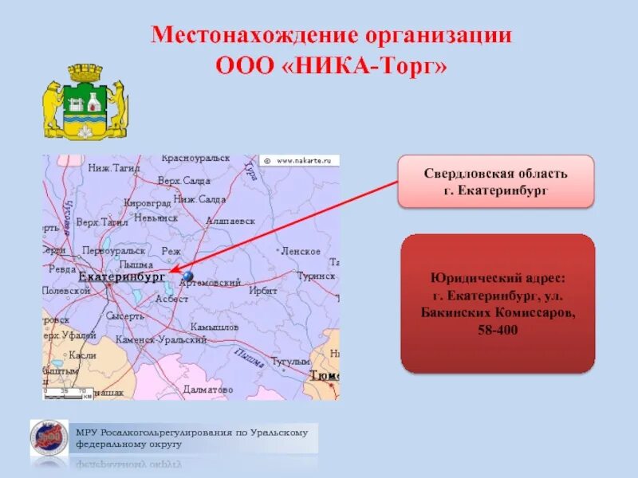Click 'Красноуральск' map label
This screenshot has width=638, height=478.
point(195,158)
